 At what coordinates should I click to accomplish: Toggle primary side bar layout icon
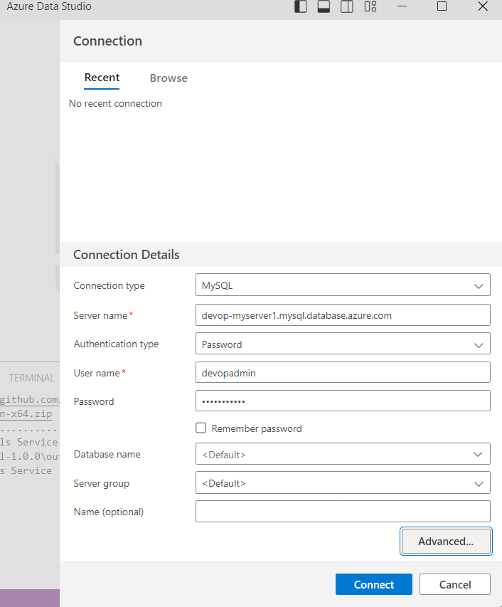point(301,6)
